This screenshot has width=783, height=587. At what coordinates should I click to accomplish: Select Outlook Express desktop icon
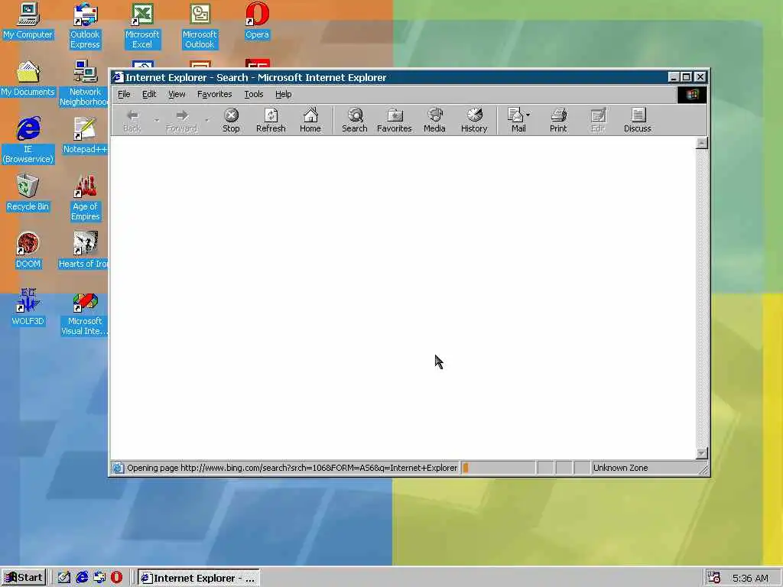pyautogui.click(x=85, y=26)
